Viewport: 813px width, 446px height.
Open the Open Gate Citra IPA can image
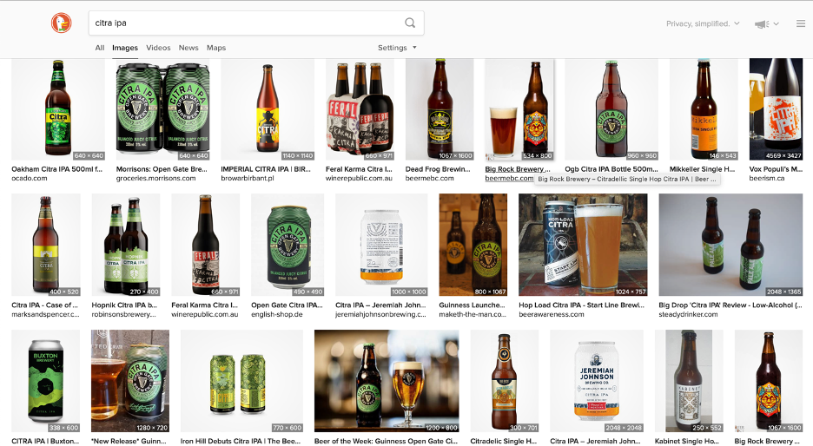point(288,245)
